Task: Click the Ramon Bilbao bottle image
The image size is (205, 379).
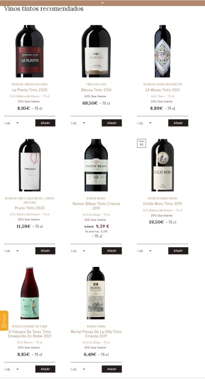Action: coord(96,165)
